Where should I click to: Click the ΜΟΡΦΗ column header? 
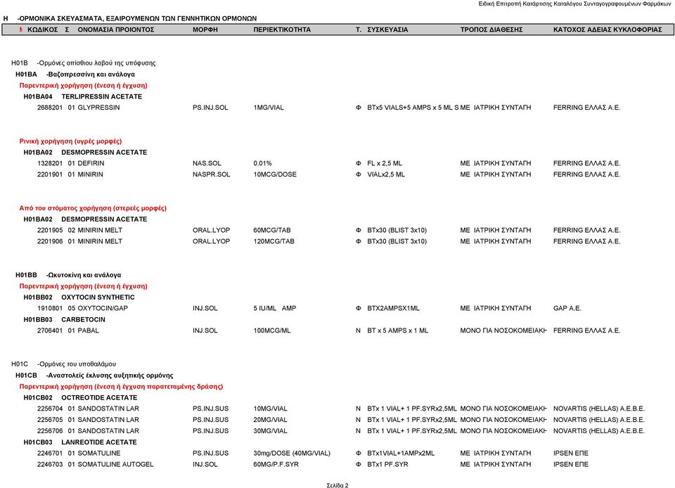pyautogui.click(x=205, y=30)
